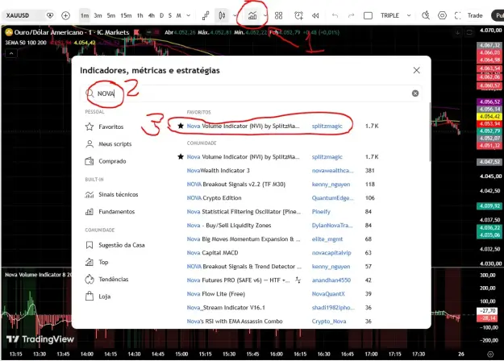
Task: Open Meus scripts category
Action: 108,144
